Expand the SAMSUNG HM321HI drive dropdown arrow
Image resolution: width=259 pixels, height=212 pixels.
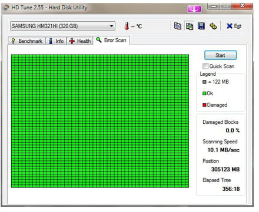coord(111,26)
